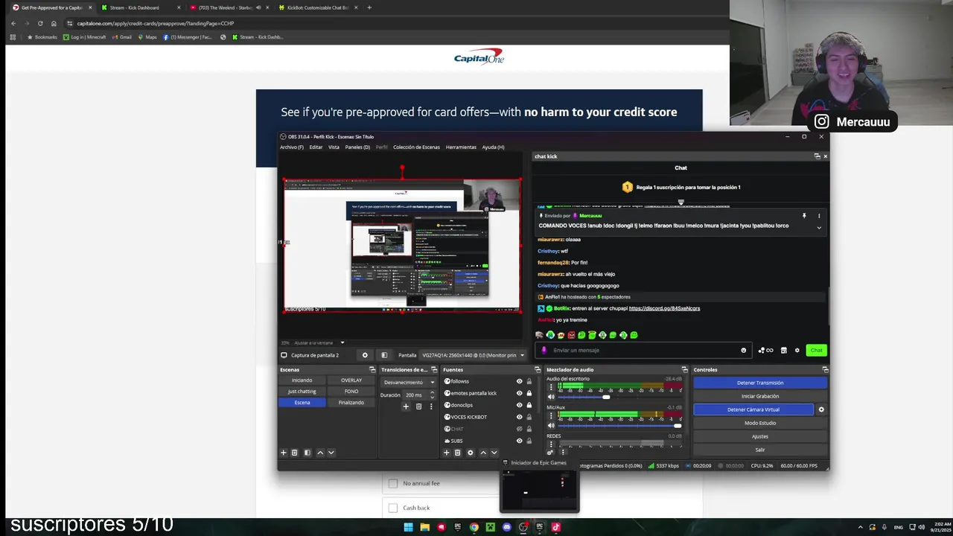Unpin the pinned chat message

[x=804, y=216]
